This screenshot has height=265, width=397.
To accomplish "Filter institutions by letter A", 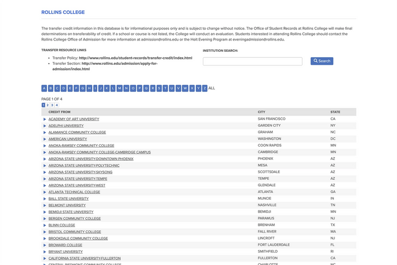I will [x=44, y=88].
